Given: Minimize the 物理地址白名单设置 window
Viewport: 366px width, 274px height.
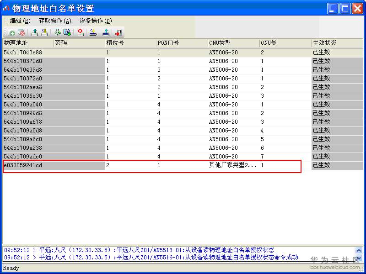Looking at the screenshot, I should [x=333, y=9].
